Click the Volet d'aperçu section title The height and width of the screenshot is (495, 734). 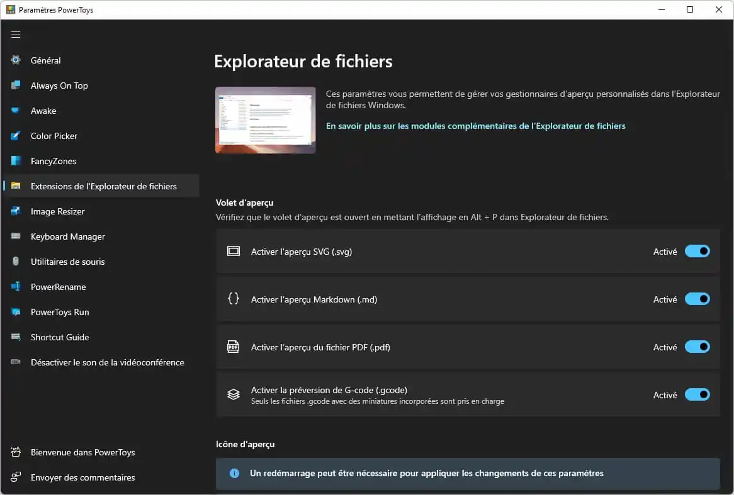click(x=244, y=203)
